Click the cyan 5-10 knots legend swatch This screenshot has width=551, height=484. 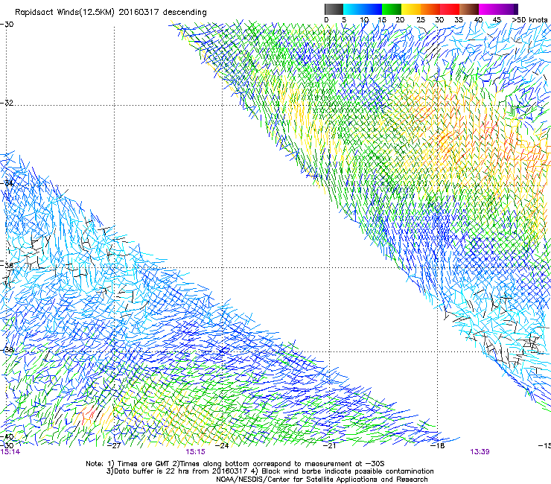click(x=353, y=9)
